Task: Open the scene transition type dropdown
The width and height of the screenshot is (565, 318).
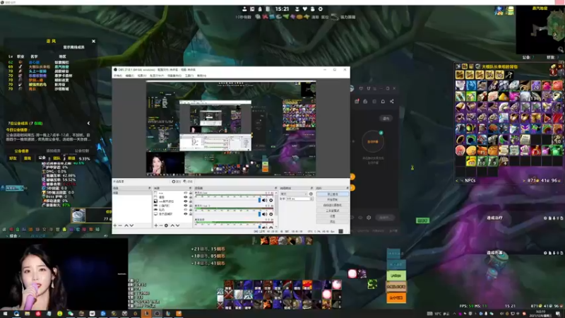Action: [x=294, y=194]
